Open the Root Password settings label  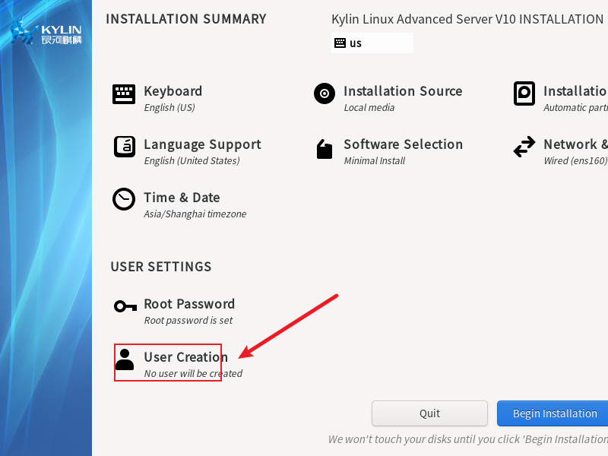pyautogui.click(x=189, y=304)
